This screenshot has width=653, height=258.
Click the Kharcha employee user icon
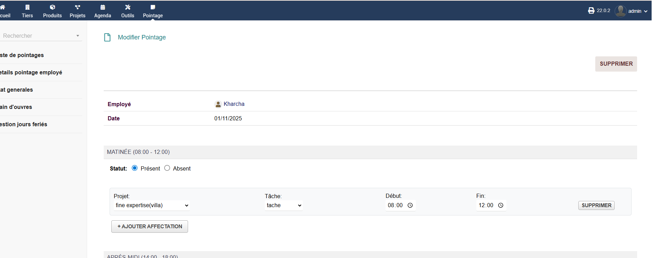pos(218,104)
